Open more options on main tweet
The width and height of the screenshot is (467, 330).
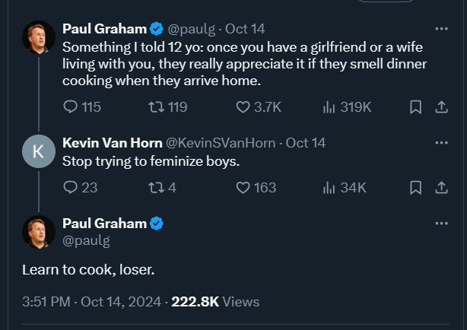441,224
